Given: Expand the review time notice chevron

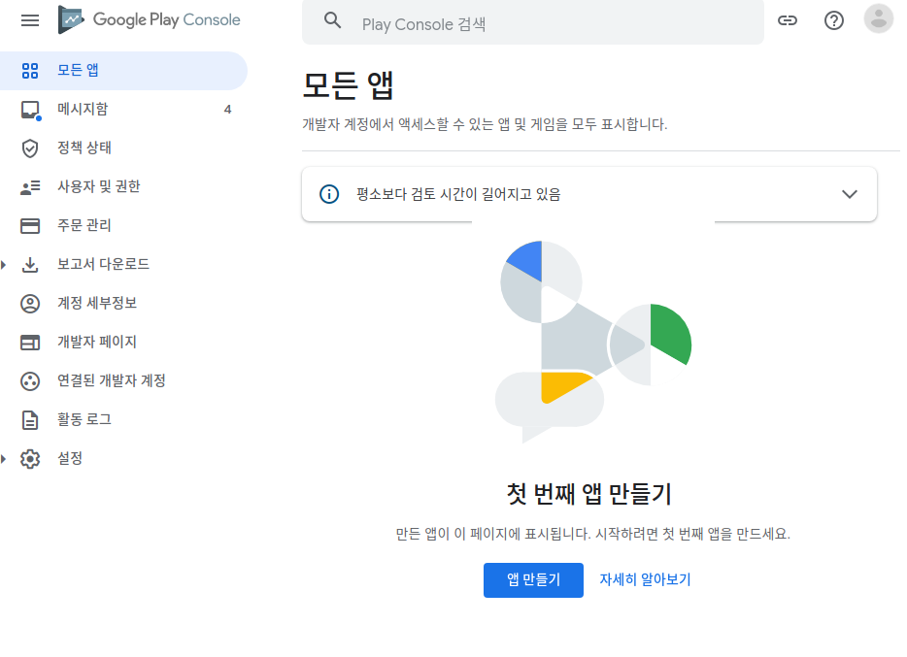Looking at the screenshot, I should 849,194.
